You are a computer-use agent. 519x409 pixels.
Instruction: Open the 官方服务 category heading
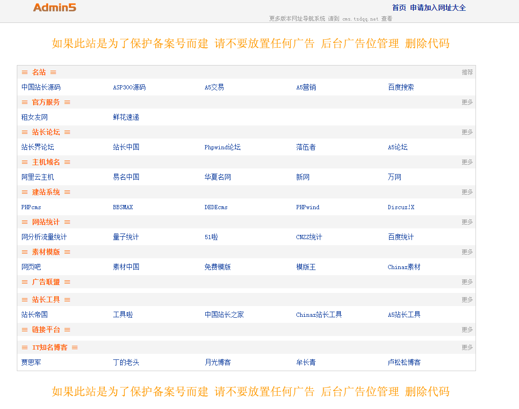(46, 102)
